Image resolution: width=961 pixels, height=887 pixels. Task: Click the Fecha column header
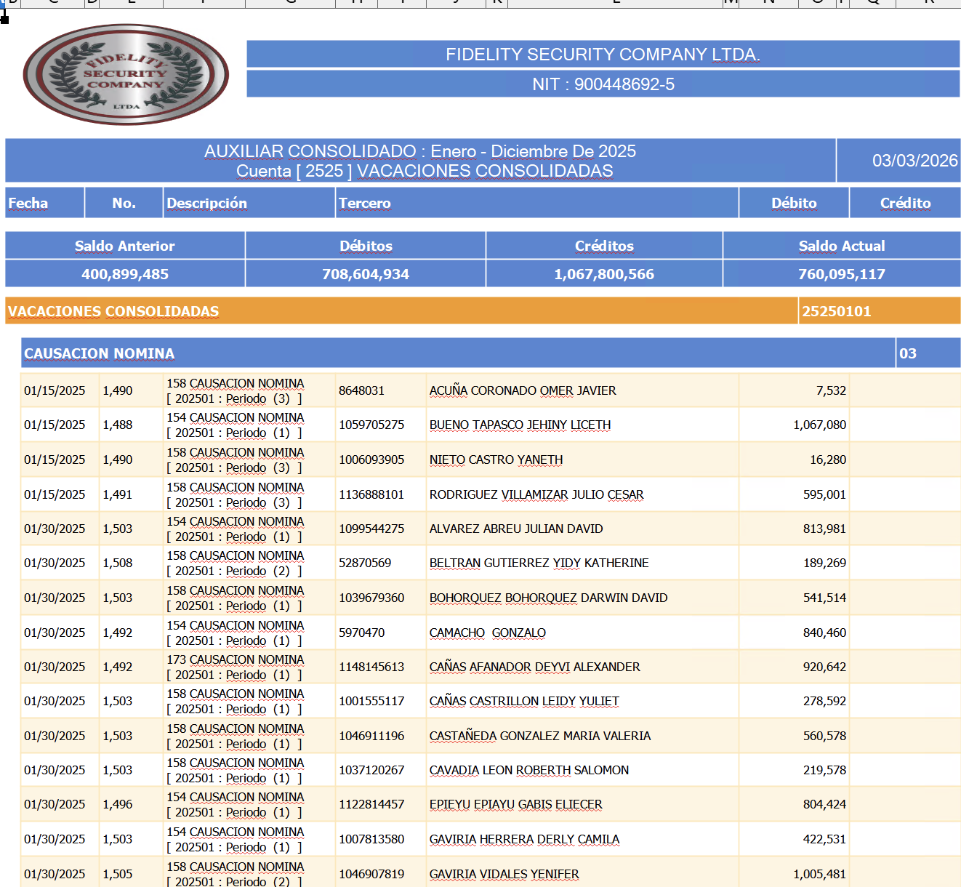(45, 203)
